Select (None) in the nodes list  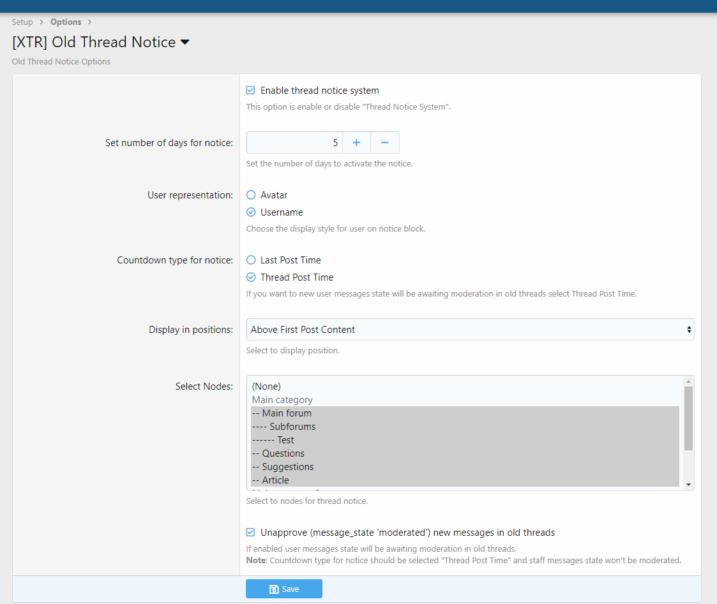[x=267, y=387]
